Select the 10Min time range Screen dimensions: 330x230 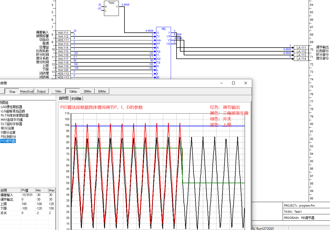(73, 91)
